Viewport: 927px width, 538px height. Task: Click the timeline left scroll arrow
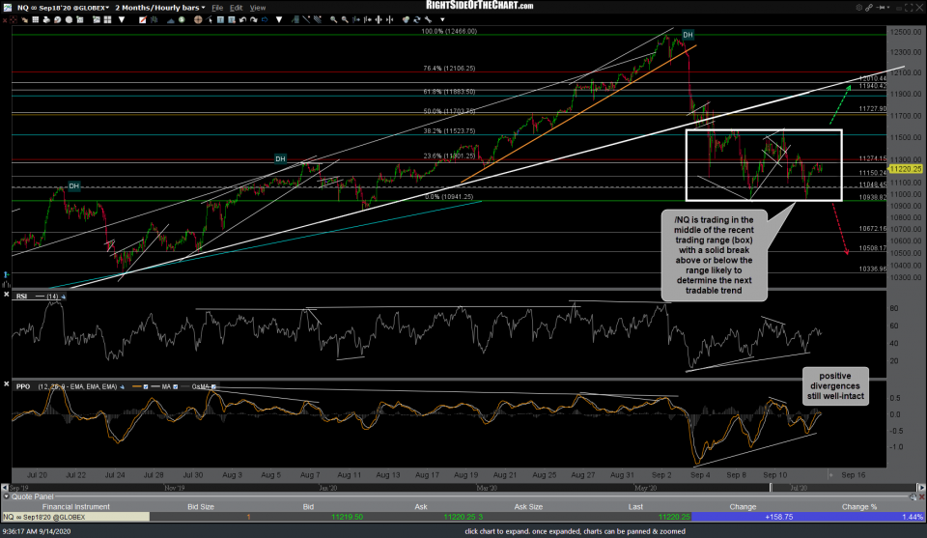click(x=5, y=488)
